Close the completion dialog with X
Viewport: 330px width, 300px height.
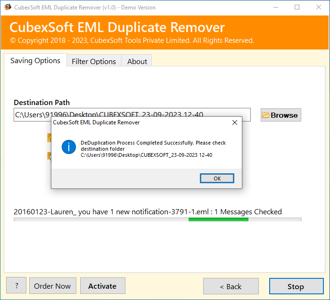(x=235, y=122)
